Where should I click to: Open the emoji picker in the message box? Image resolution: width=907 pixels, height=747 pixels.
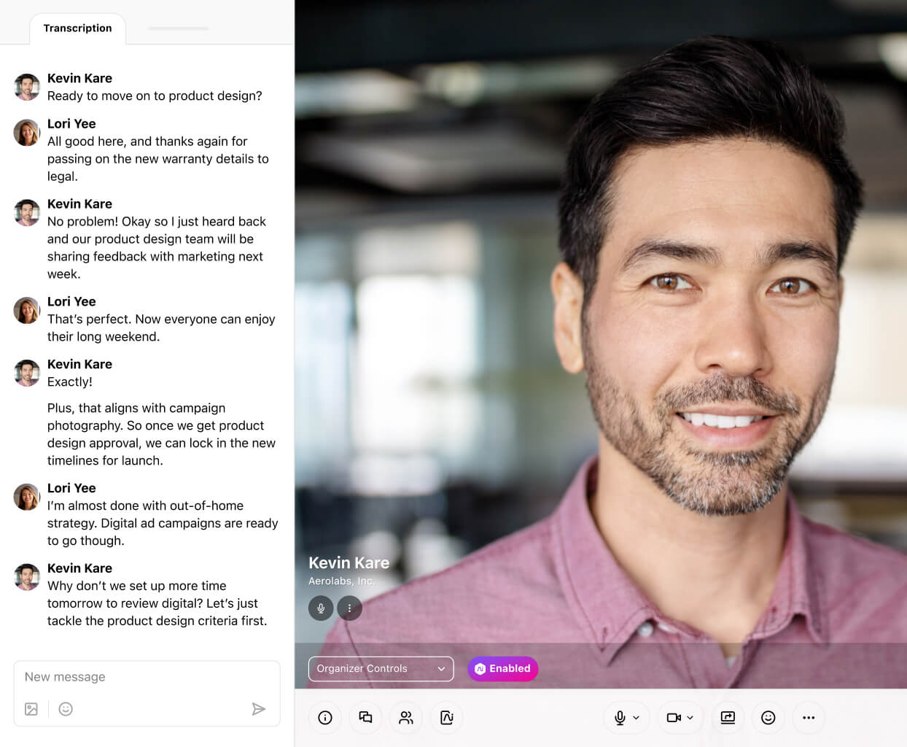[65, 708]
